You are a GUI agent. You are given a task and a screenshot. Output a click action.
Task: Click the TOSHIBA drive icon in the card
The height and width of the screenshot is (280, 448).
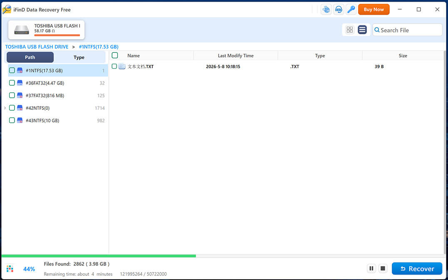(x=22, y=30)
